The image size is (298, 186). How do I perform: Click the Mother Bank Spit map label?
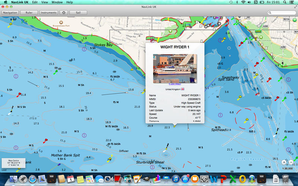point(66,155)
